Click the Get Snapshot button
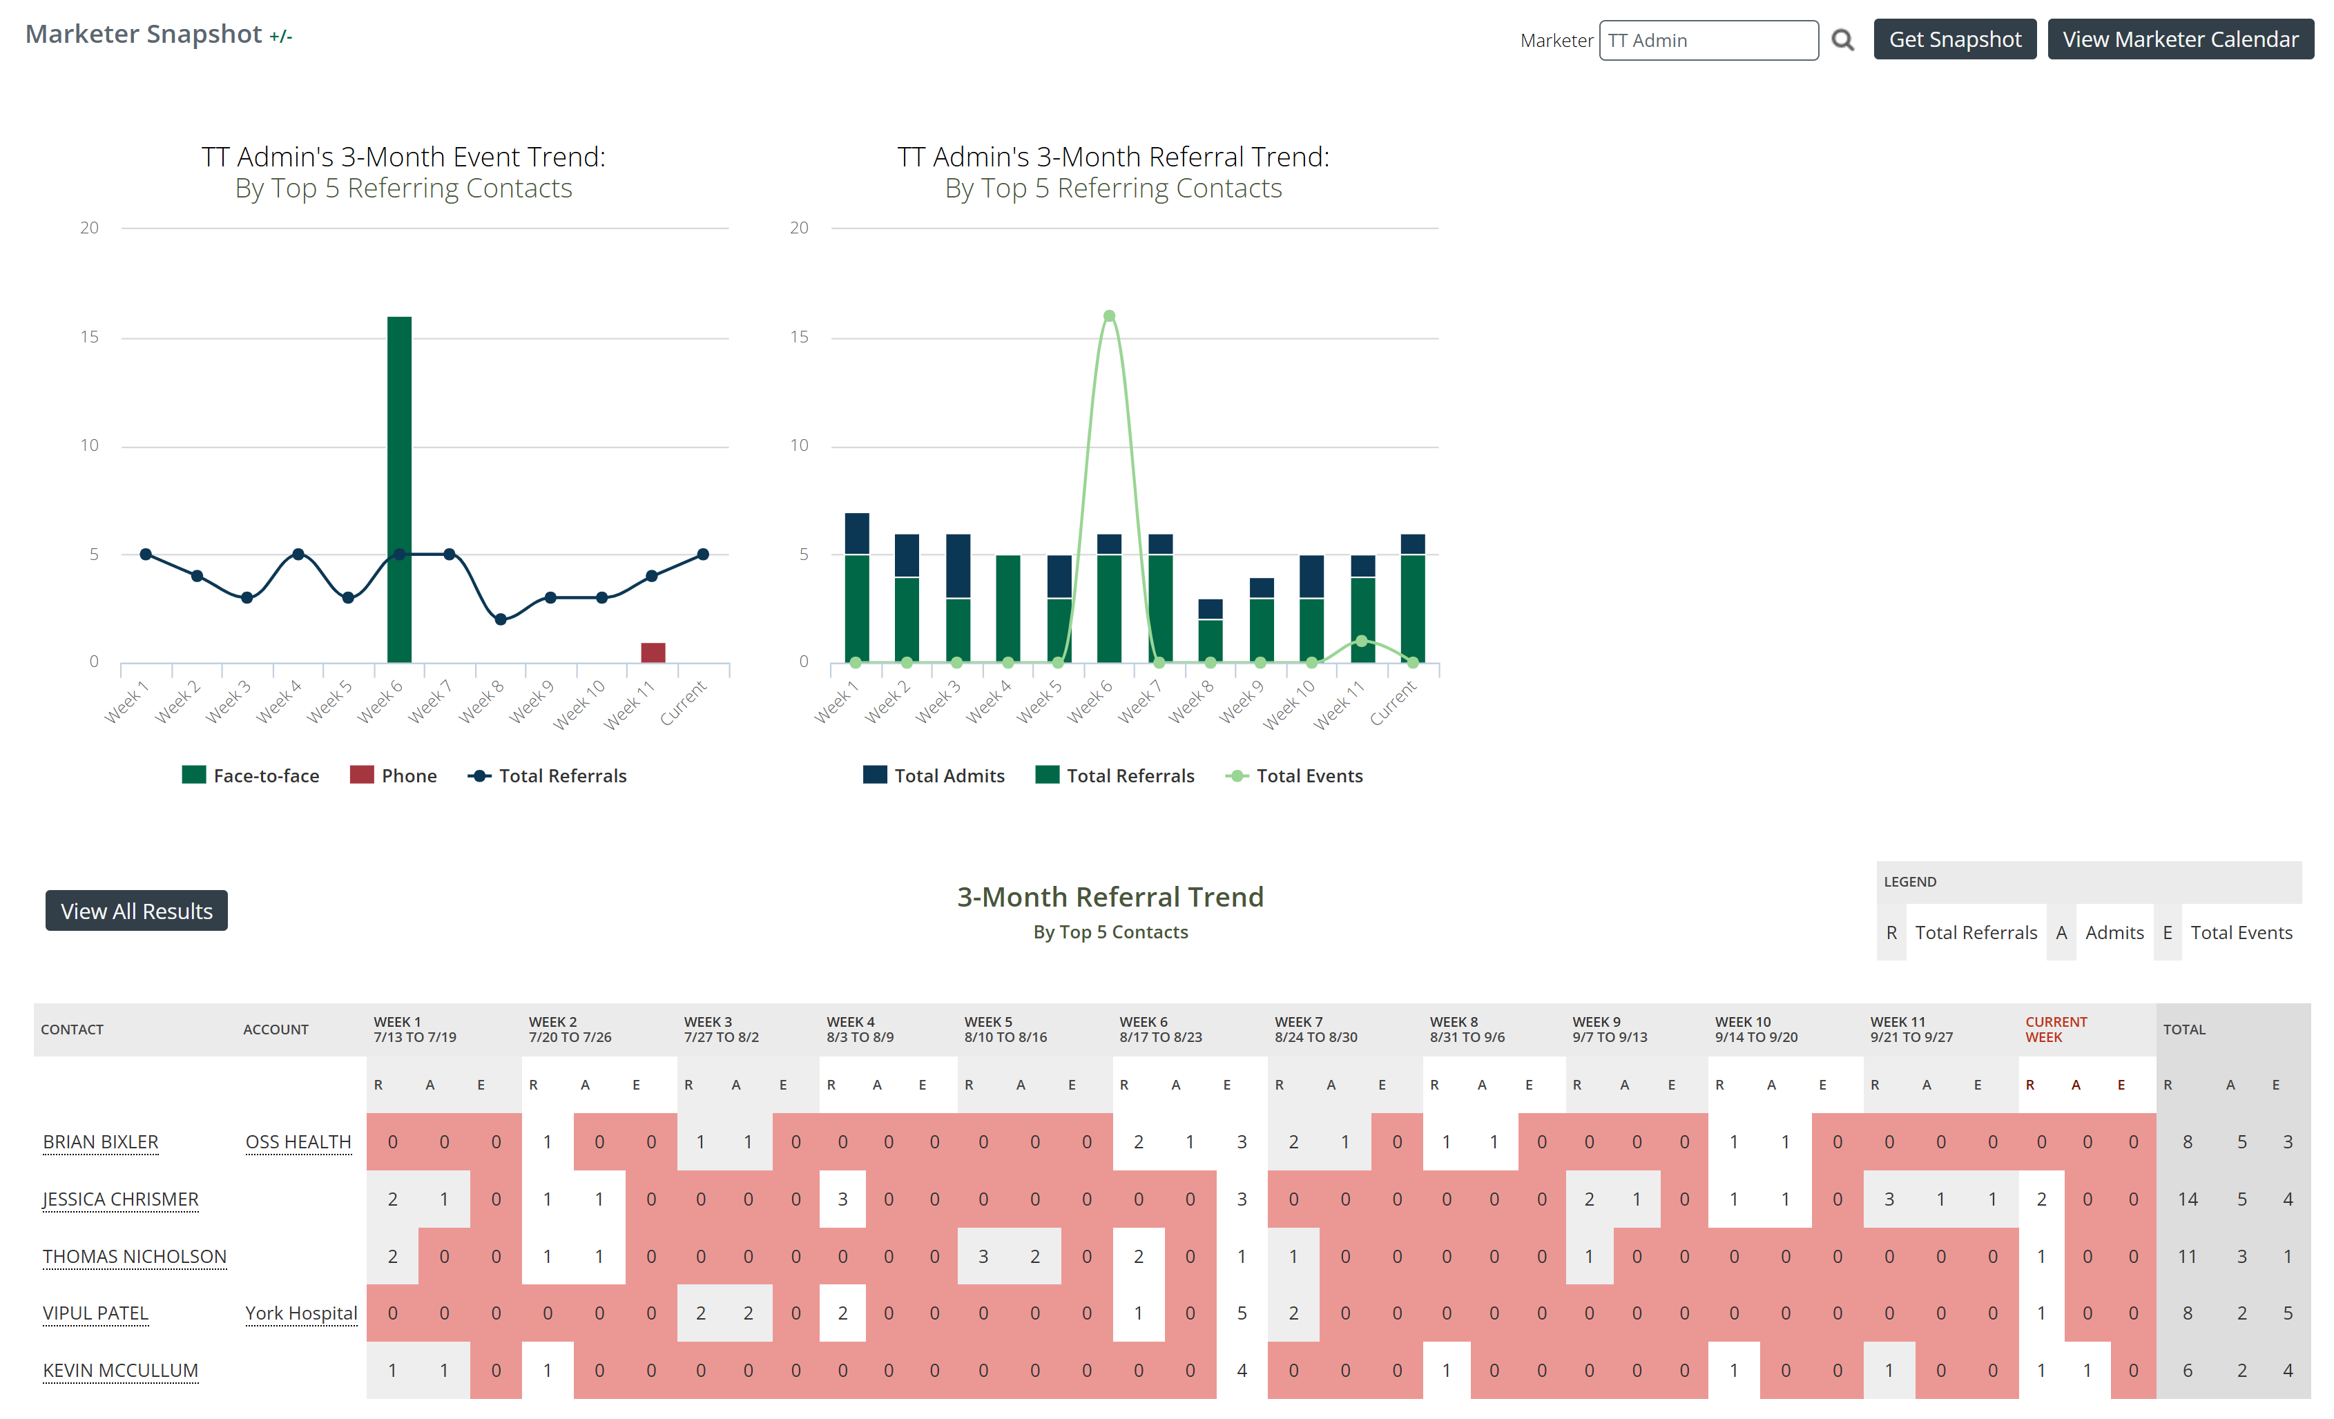The height and width of the screenshot is (1419, 2334). pos(1954,40)
